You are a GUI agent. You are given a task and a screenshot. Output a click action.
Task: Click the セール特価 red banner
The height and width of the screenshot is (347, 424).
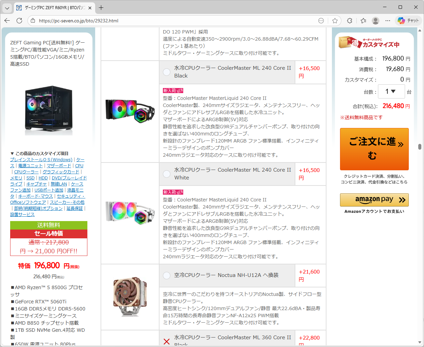49,234
